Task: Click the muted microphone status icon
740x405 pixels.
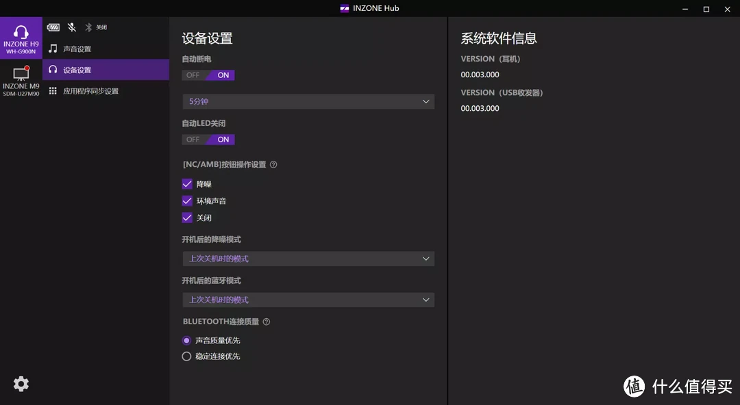Action: (x=72, y=27)
